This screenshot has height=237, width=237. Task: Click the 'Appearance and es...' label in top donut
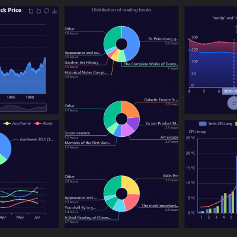(x=82, y=53)
